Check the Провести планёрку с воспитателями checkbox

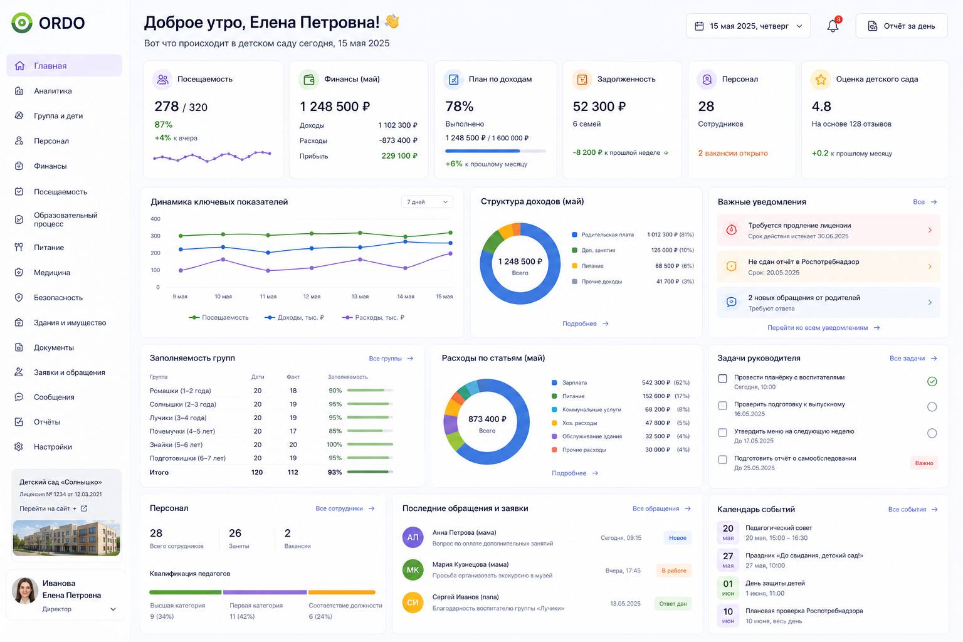coord(722,379)
